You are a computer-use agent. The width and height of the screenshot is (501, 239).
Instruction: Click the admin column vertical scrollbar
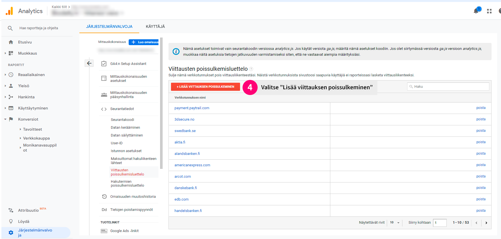(x=161, y=103)
